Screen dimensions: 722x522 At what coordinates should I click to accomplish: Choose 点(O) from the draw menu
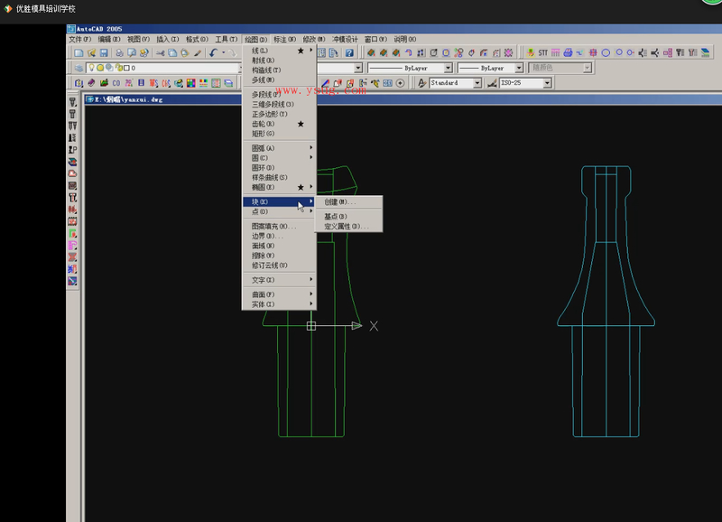(280, 211)
